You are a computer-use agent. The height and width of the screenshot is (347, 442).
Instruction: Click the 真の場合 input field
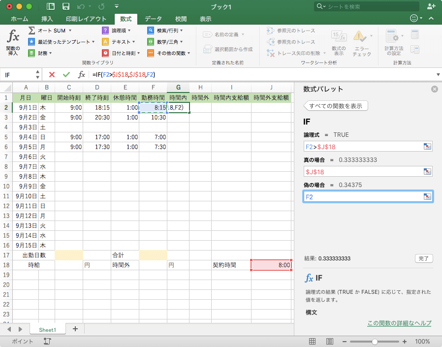click(x=368, y=172)
